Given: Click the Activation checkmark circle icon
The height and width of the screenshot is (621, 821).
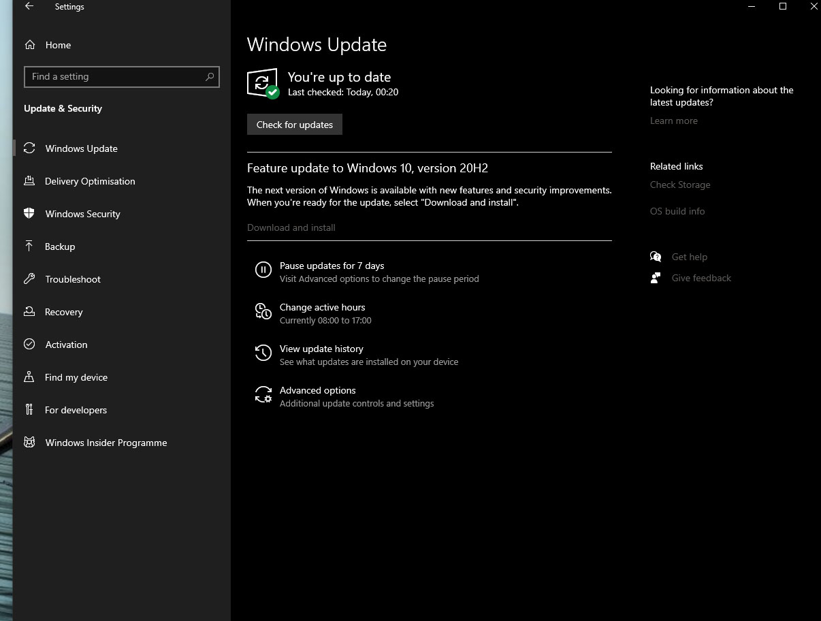Looking at the screenshot, I should (x=29, y=345).
